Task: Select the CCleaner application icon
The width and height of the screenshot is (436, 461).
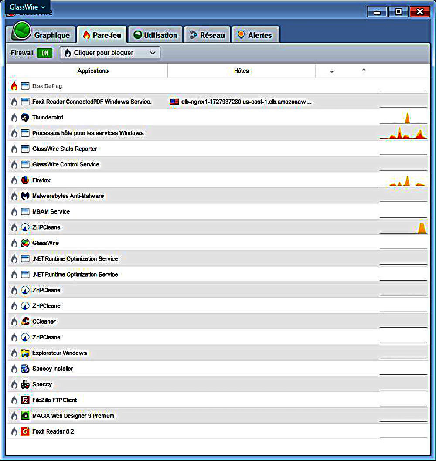Action: [x=25, y=322]
